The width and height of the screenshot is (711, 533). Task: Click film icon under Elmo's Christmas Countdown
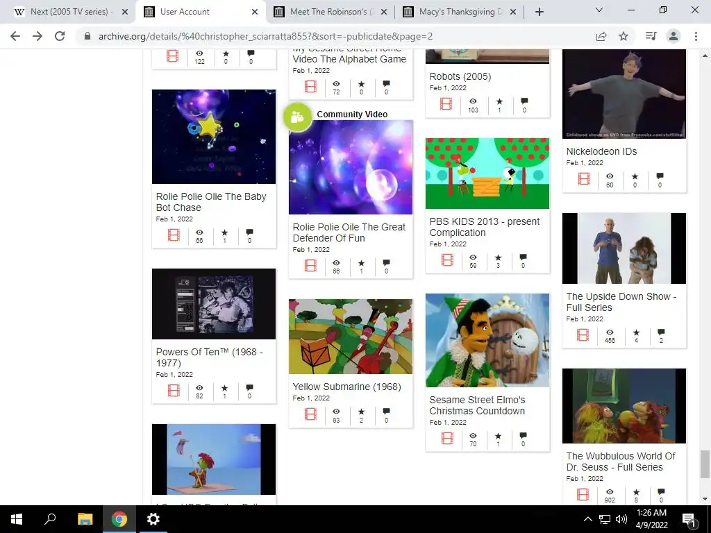coord(448,439)
